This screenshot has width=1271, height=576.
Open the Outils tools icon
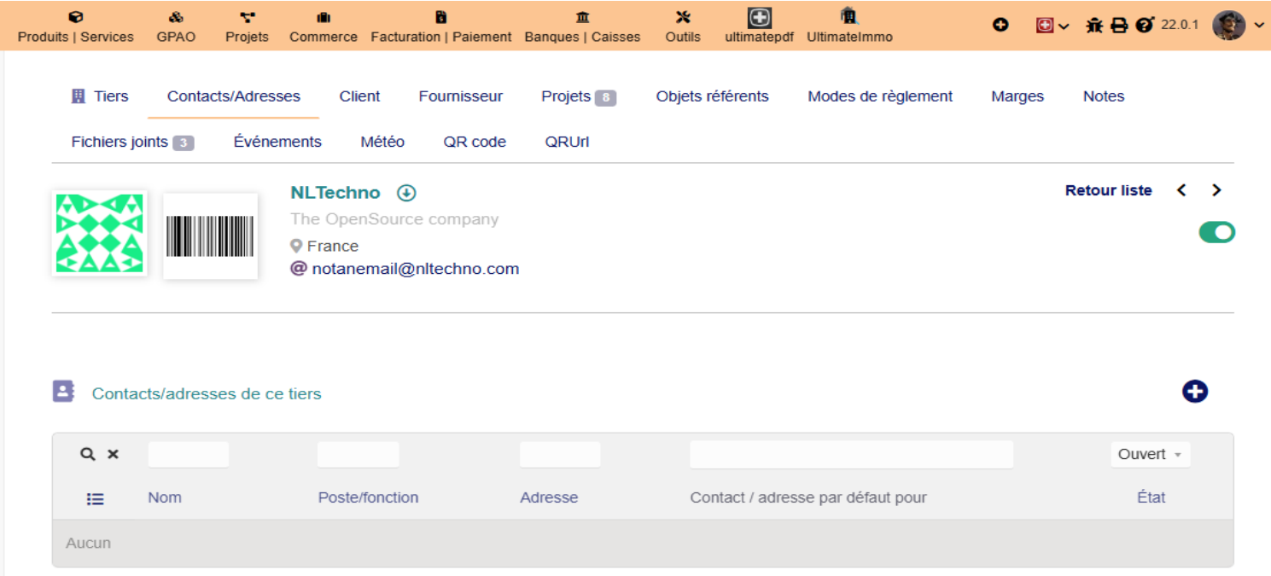683,17
